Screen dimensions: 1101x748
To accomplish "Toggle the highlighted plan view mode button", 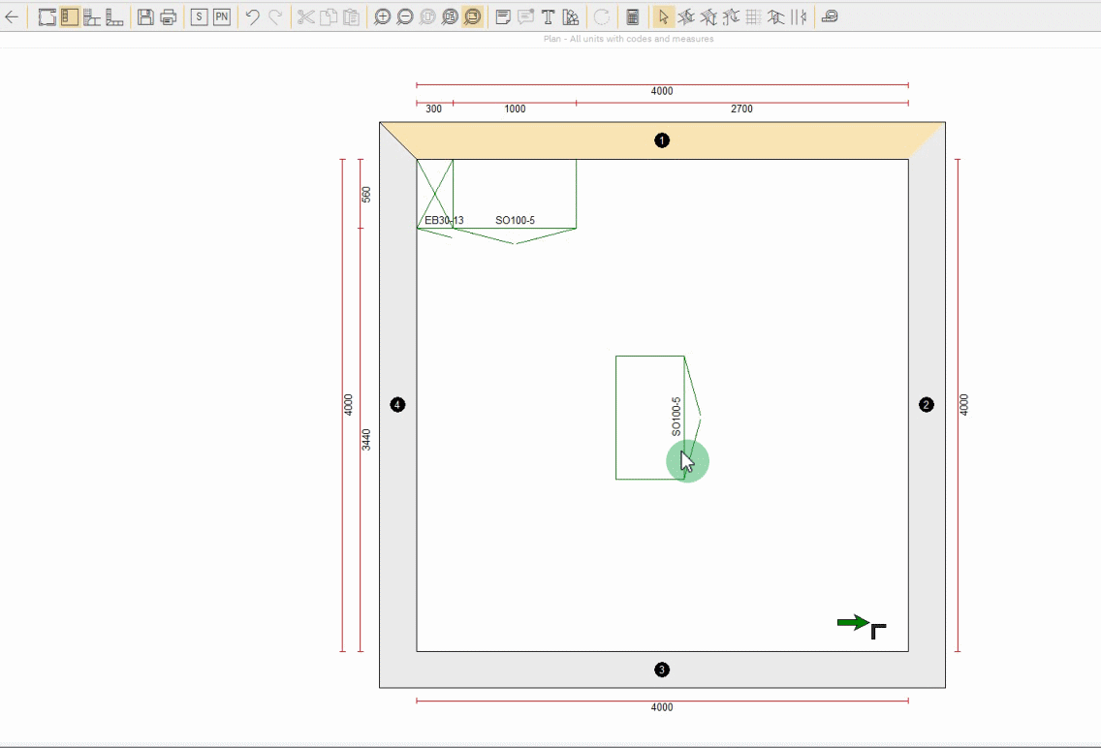I will click(x=69, y=16).
